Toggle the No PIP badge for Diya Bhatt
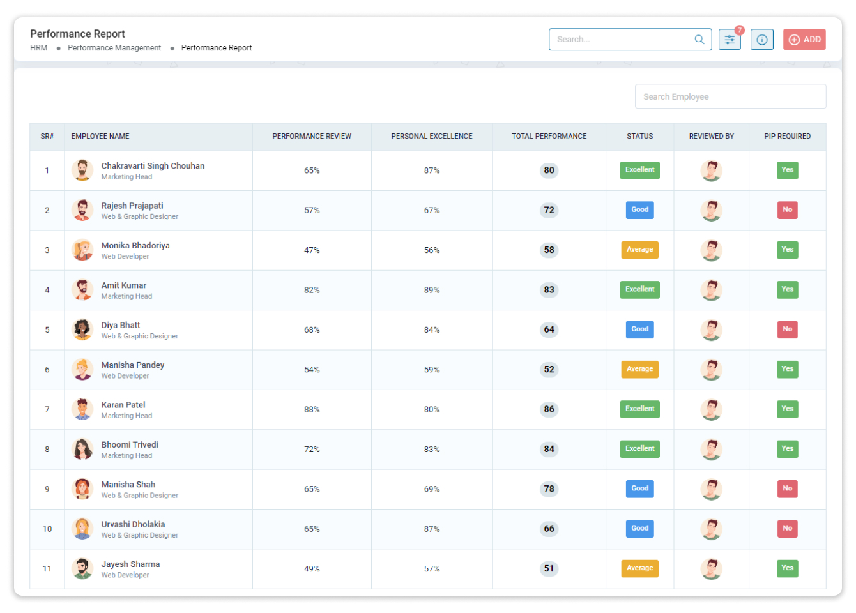856x613 pixels. [787, 329]
